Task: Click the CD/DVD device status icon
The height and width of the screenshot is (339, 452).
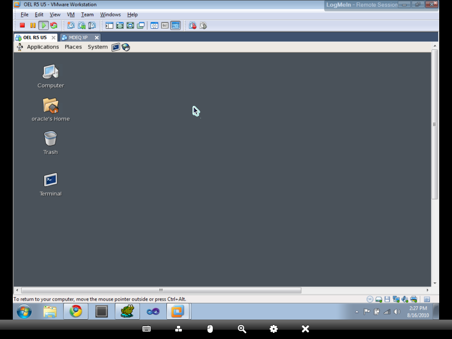Action: click(x=370, y=299)
